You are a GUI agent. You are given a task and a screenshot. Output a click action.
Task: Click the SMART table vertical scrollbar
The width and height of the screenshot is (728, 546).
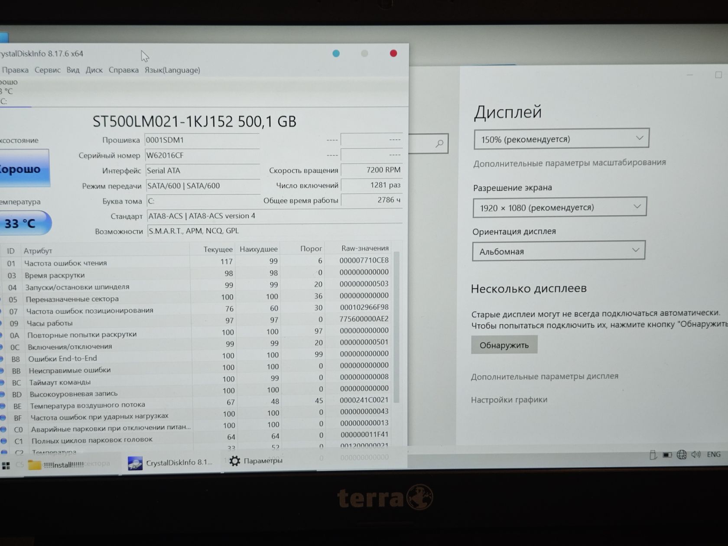[396, 327]
